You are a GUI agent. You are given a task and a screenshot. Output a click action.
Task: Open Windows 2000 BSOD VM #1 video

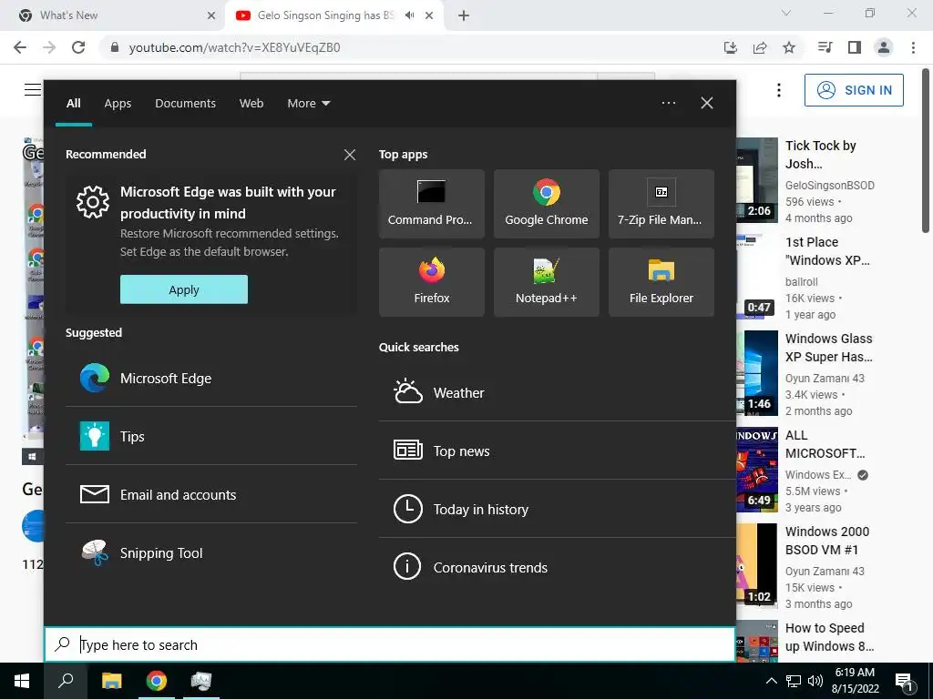point(827,541)
